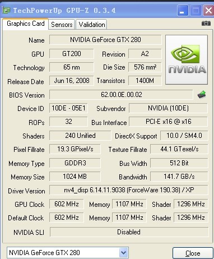214x259 pixels.
Task: Switch to the Sensors tab
Action: (x=62, y=25)
